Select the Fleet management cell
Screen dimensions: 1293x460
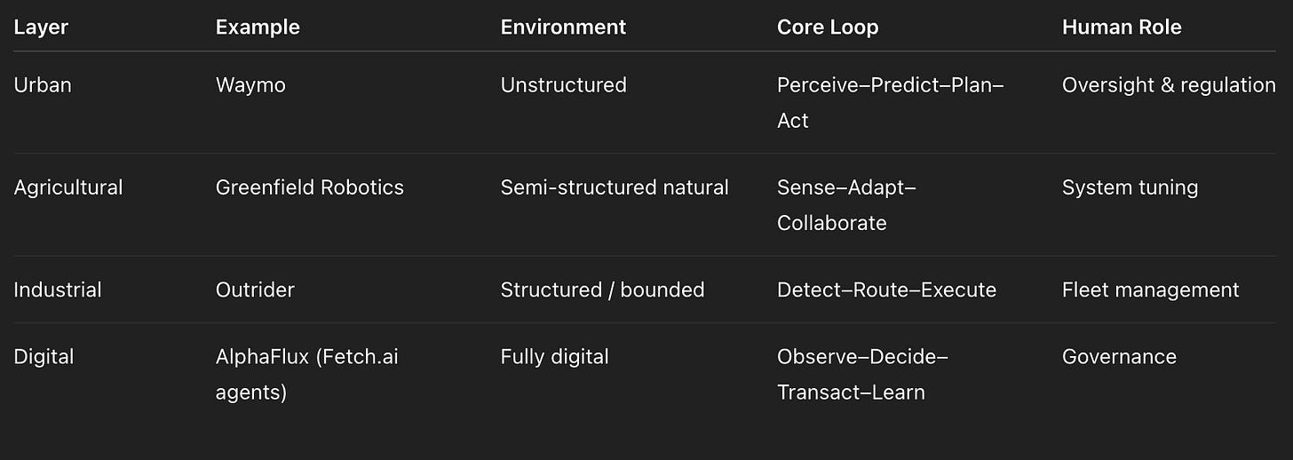[1150, 289]
